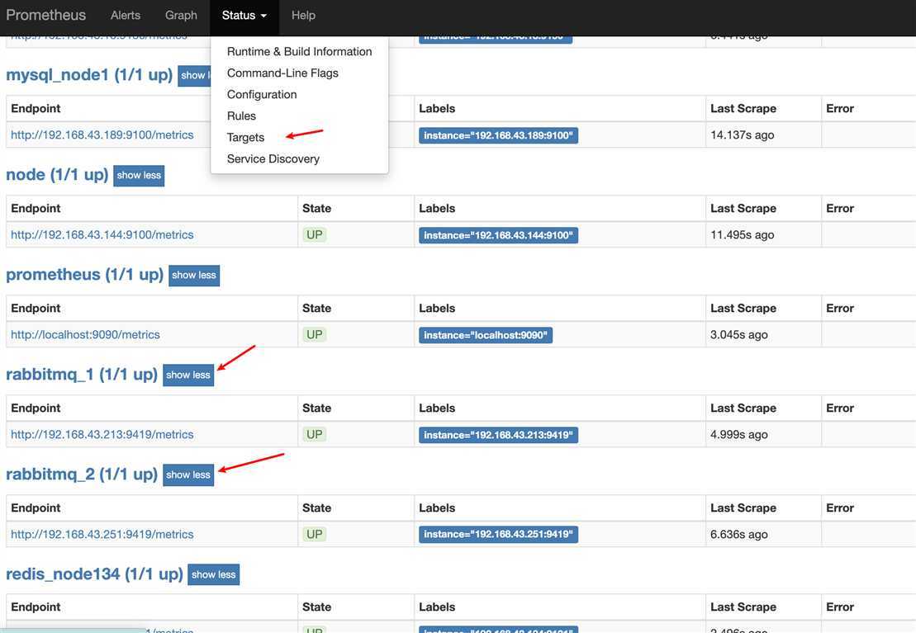
Task: Click the UP state of the node target
Action: pos(315,234)
